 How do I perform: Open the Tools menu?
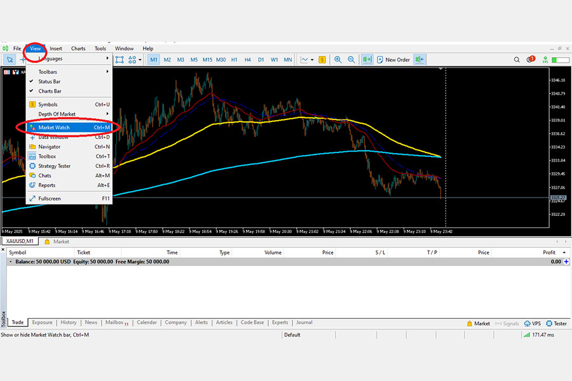point(100,48)
